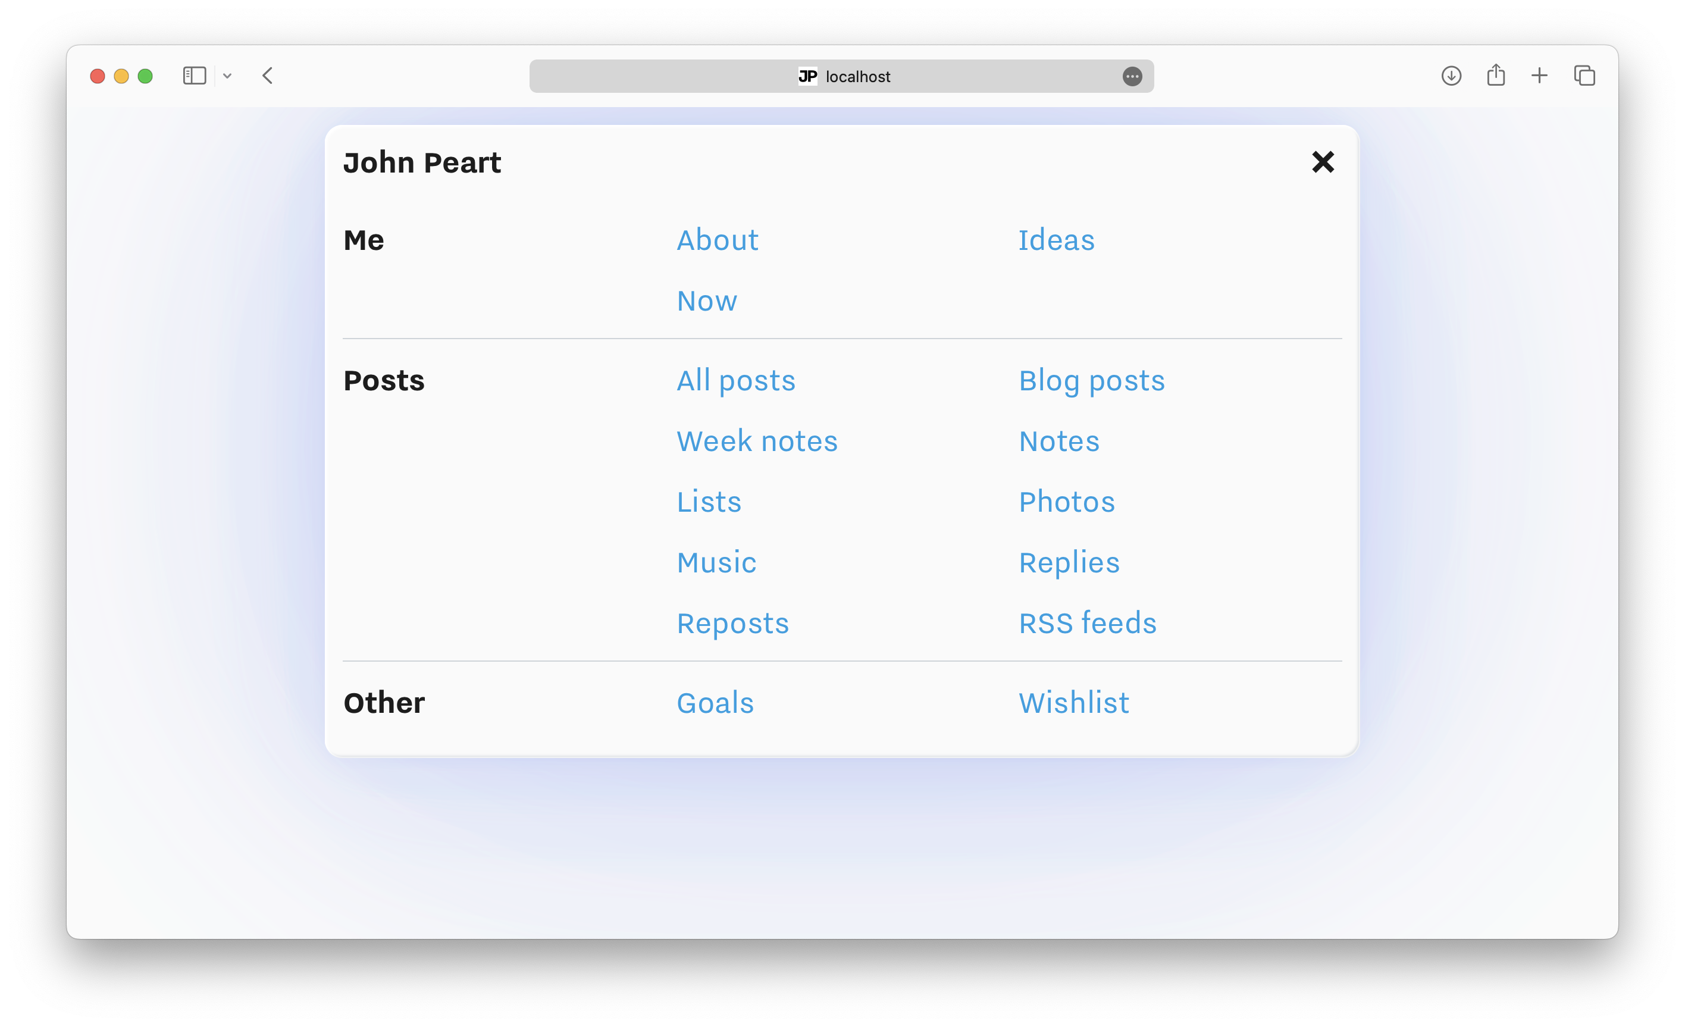View All posts link

point(736,381)
